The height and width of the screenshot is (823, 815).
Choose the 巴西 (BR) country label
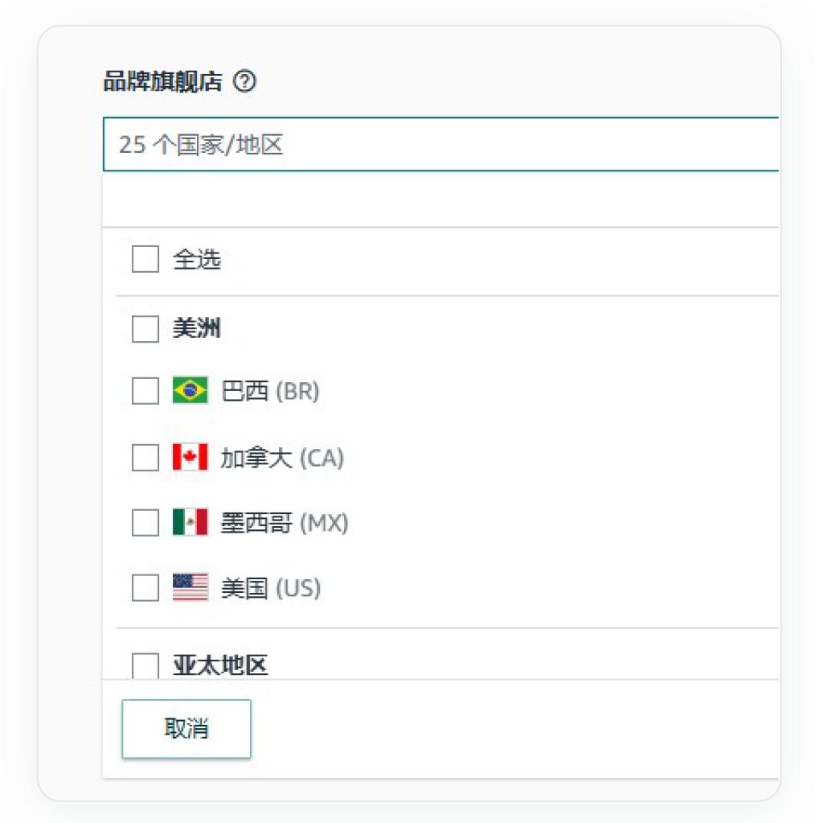pyautogui.click(x=270, y=391)
